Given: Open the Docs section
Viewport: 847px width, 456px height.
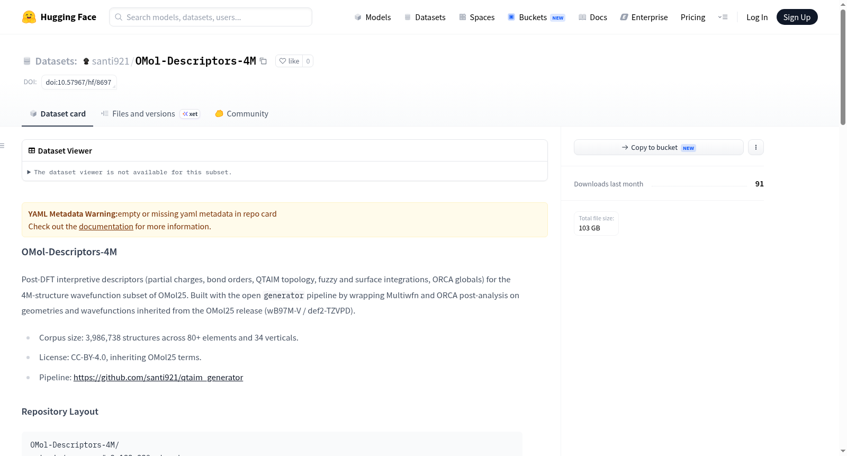Looking at the screenshot, I should [593, 17].
